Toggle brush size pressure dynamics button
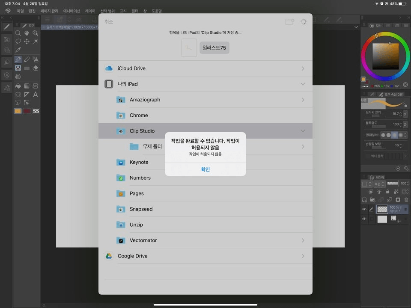 coord(405,114)
